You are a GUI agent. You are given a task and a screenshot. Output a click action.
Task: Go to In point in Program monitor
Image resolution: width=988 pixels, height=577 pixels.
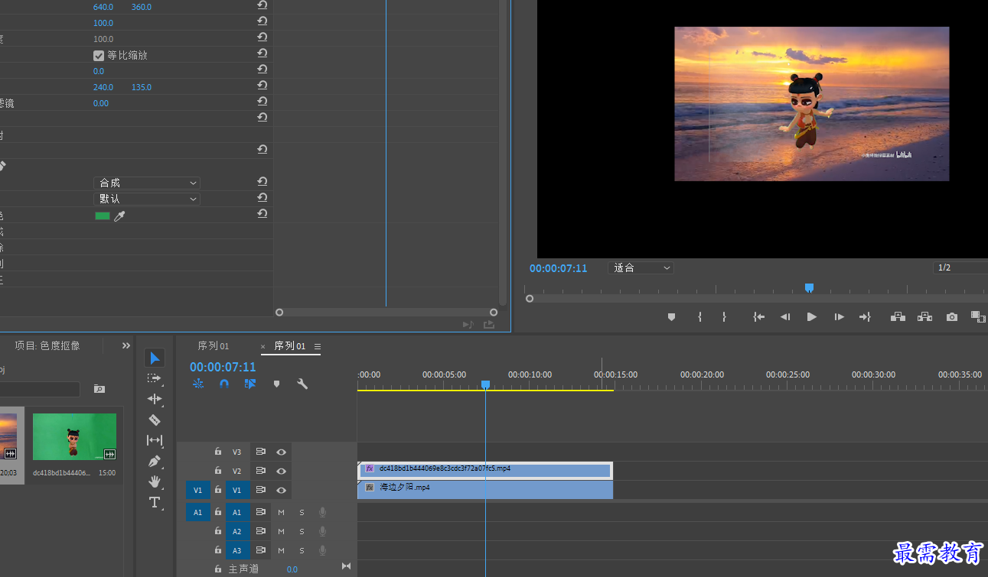point(758,316)
